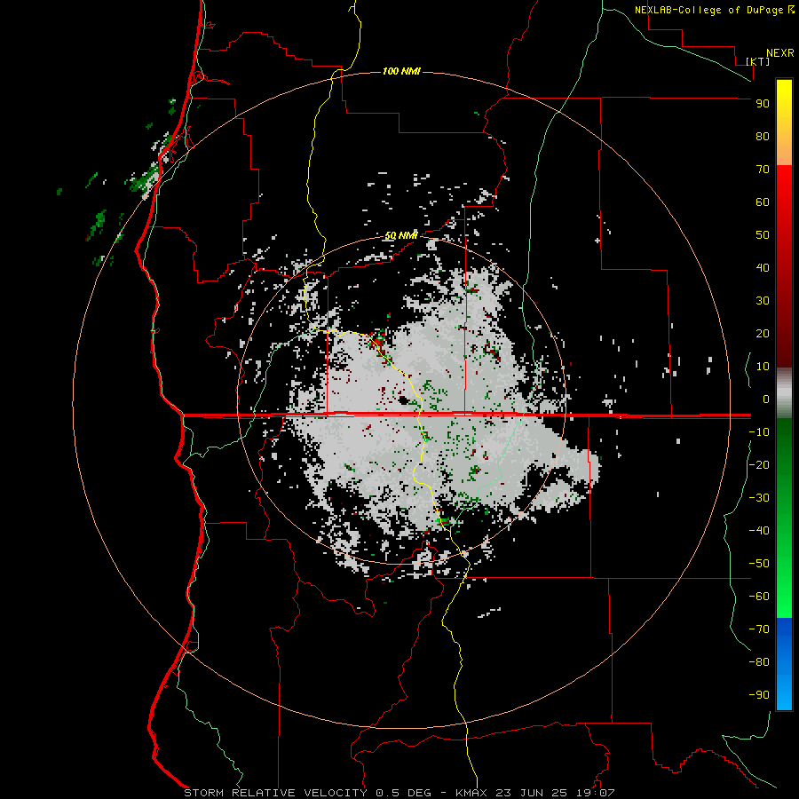Click the NEXLAB-College of DuPage title text
This screenshot has height=799, width=799.
pyautogui.click(x=710, y=10)
